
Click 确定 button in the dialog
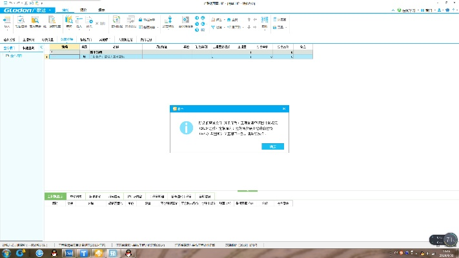pos(272,146)
